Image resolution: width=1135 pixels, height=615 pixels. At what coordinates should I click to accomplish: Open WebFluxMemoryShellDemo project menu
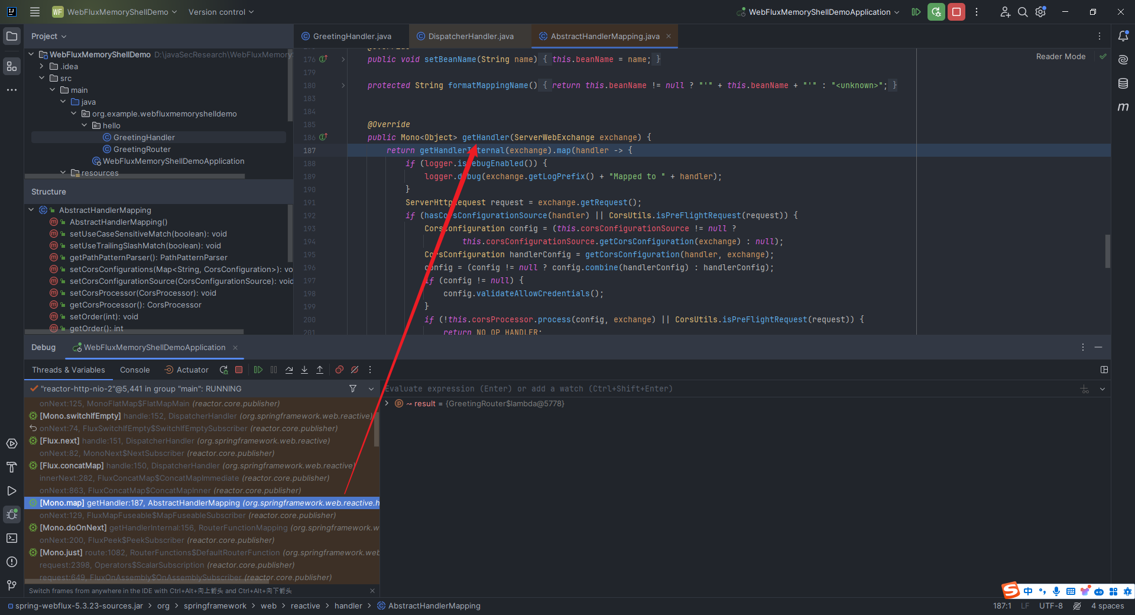pyautogui.click(x=114, y=12)
